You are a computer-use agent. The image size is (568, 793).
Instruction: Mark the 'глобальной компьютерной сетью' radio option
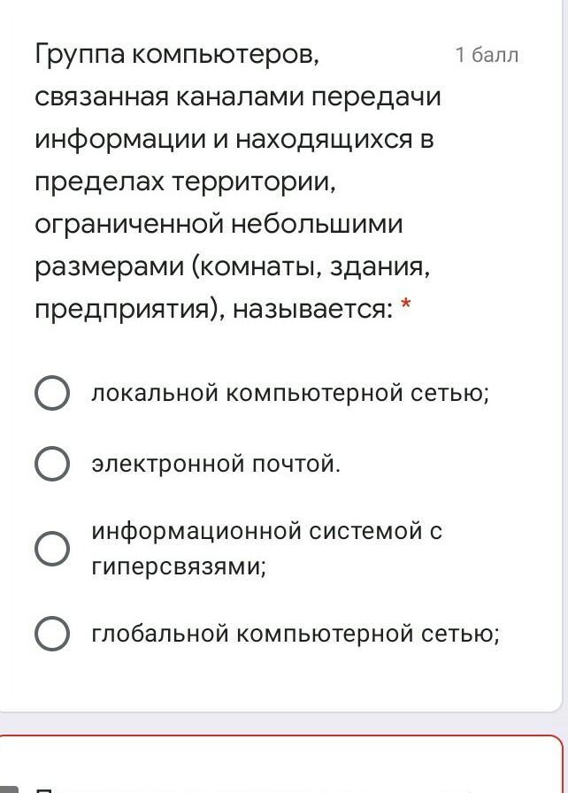click(x=52, y=634)
